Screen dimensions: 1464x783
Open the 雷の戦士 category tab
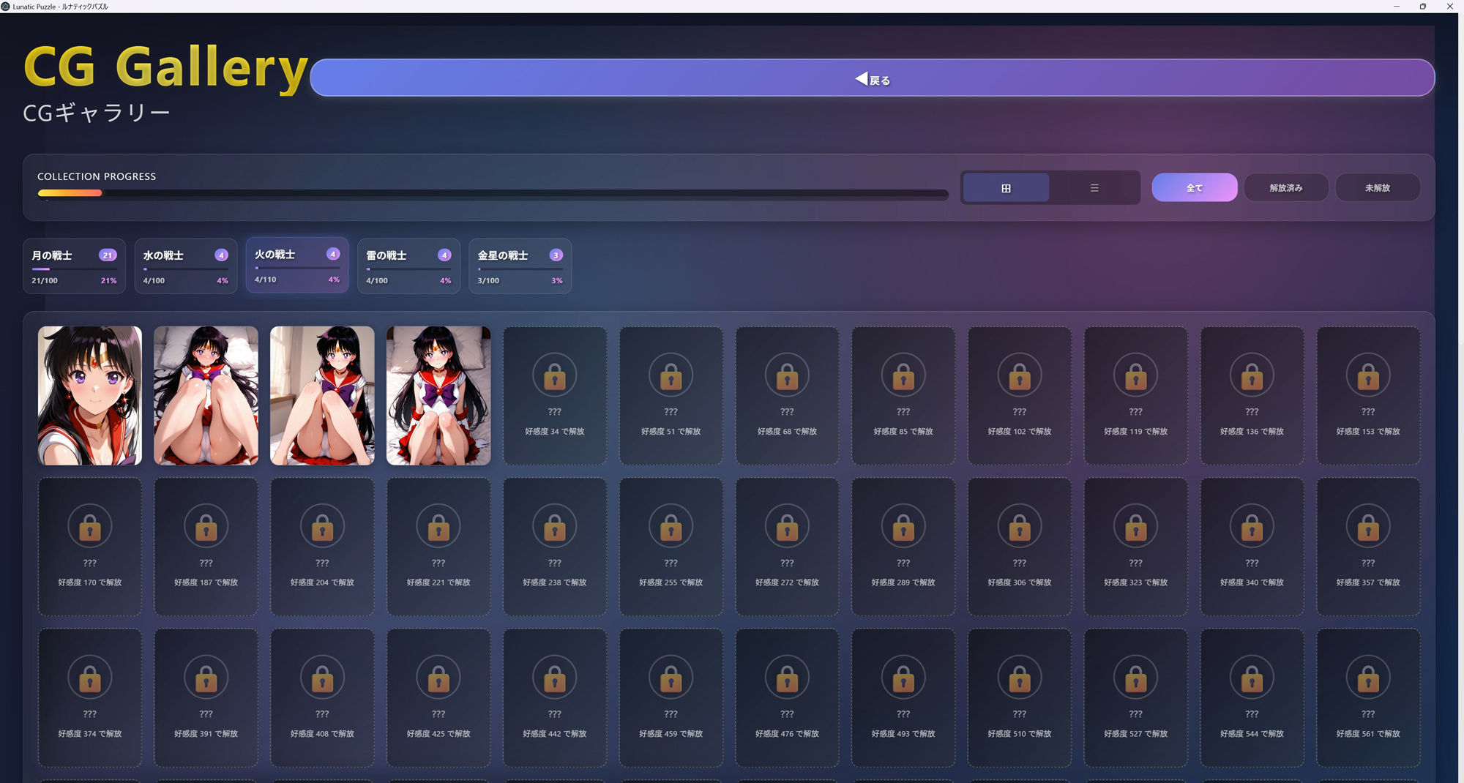408,266
